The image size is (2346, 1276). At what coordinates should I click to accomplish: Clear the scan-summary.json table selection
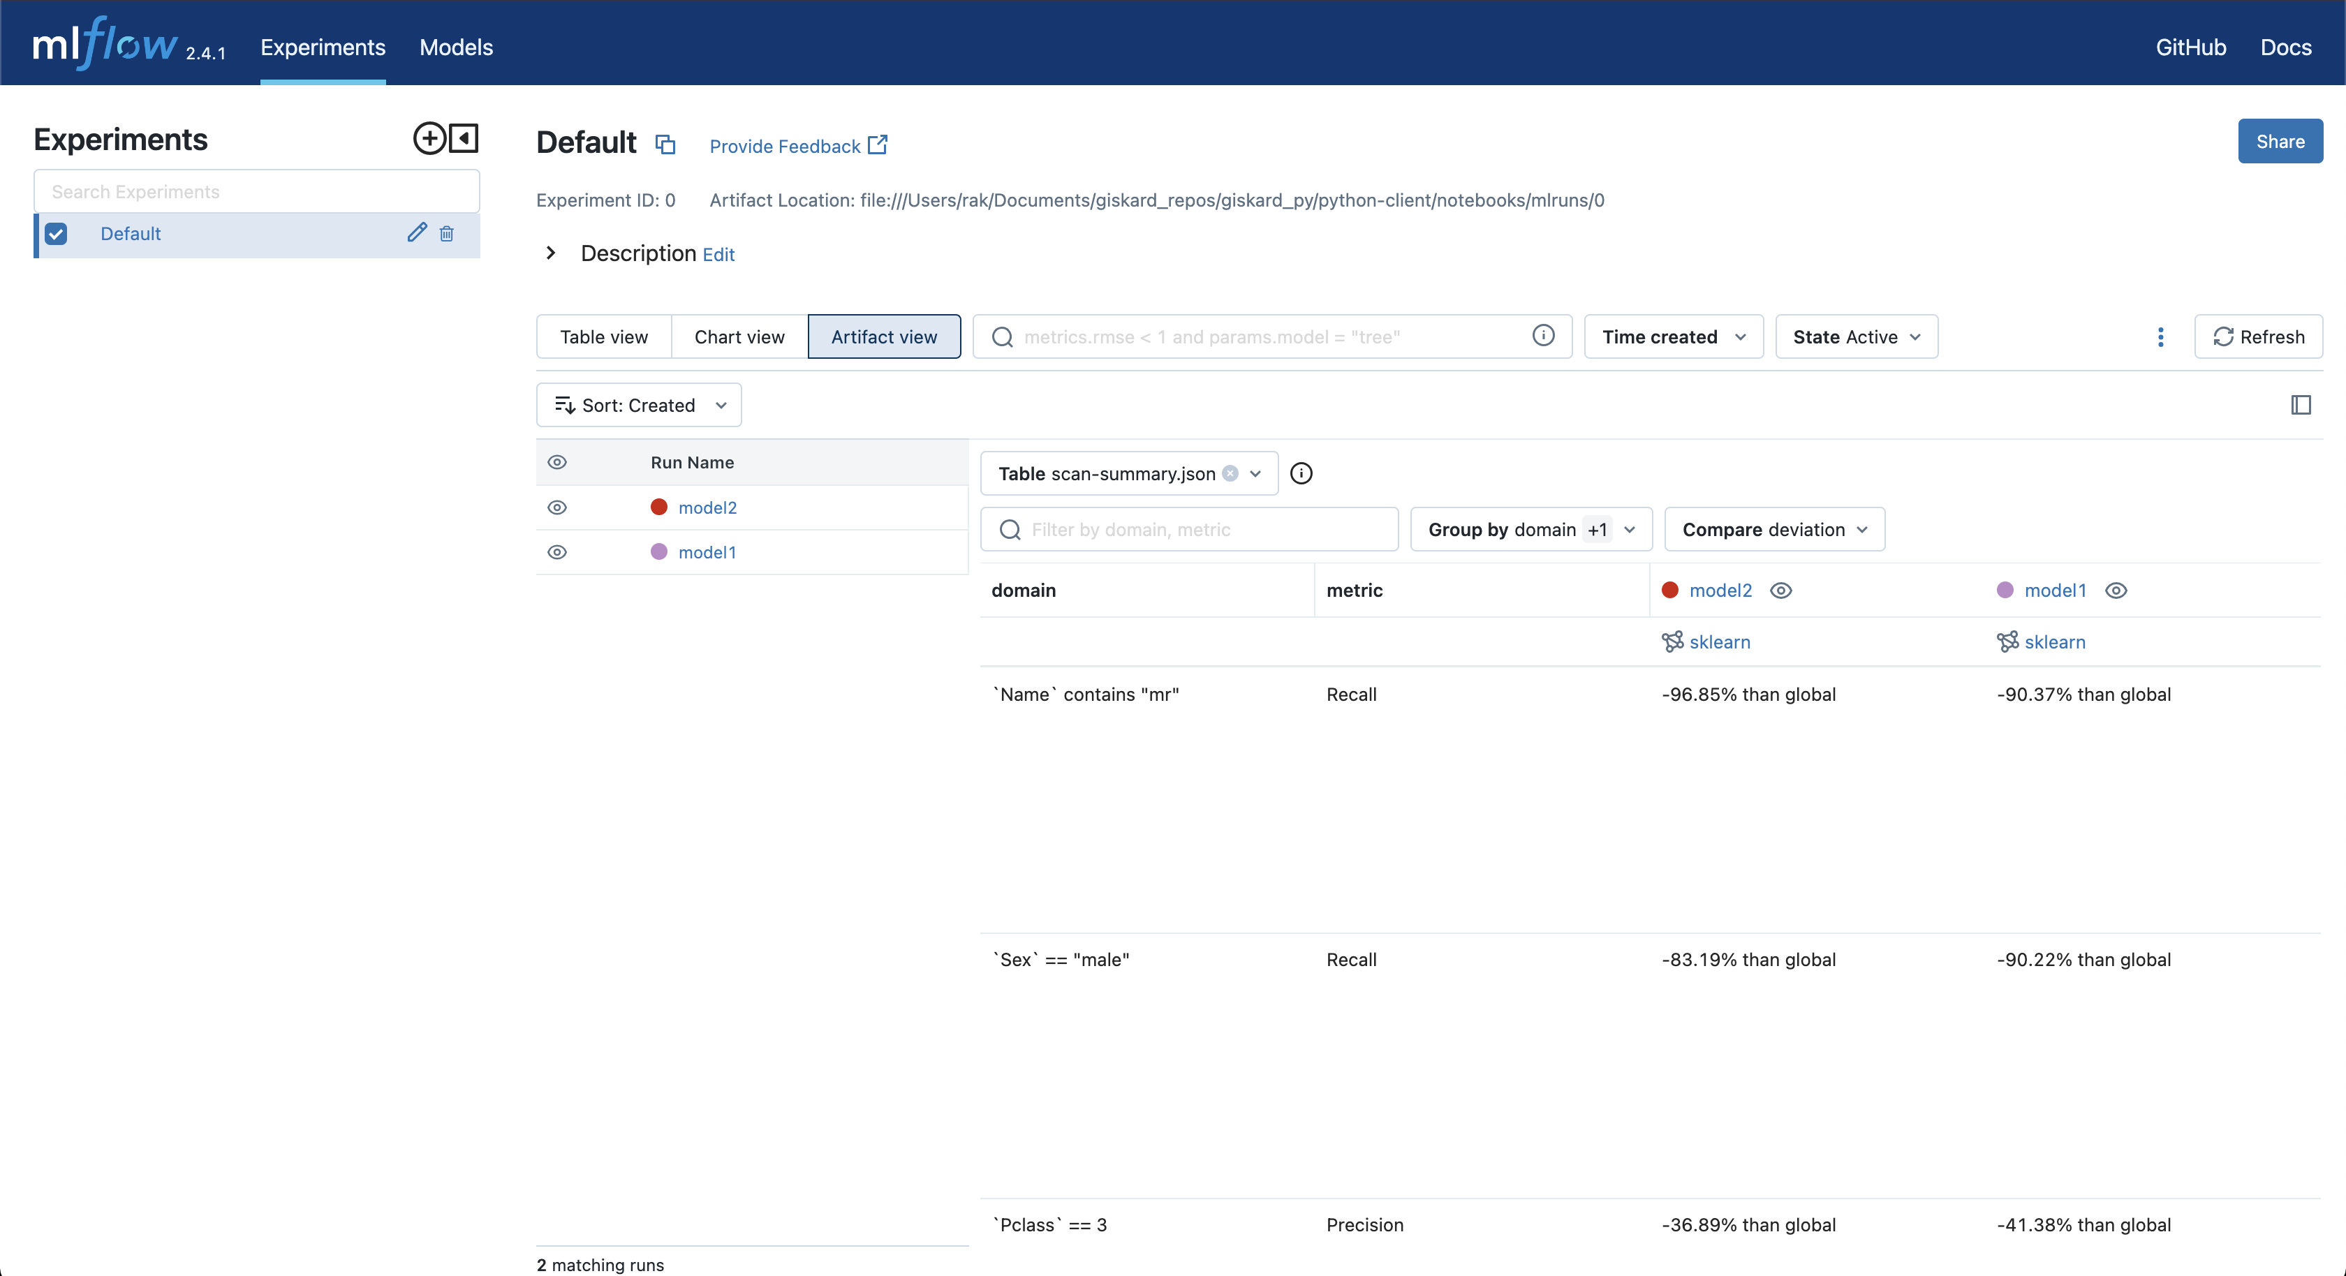click(x=1230, y=473)
